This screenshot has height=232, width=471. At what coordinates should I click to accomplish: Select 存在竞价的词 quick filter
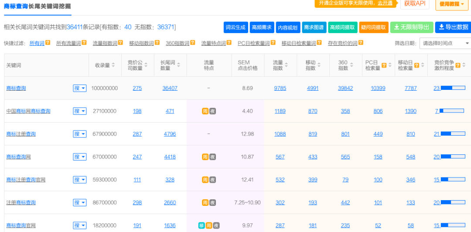pyautogui.click(x=342, y=43)
